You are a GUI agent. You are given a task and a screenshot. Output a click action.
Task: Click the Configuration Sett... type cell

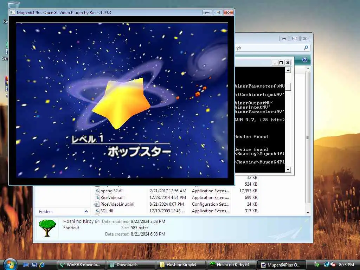(211, 204)
